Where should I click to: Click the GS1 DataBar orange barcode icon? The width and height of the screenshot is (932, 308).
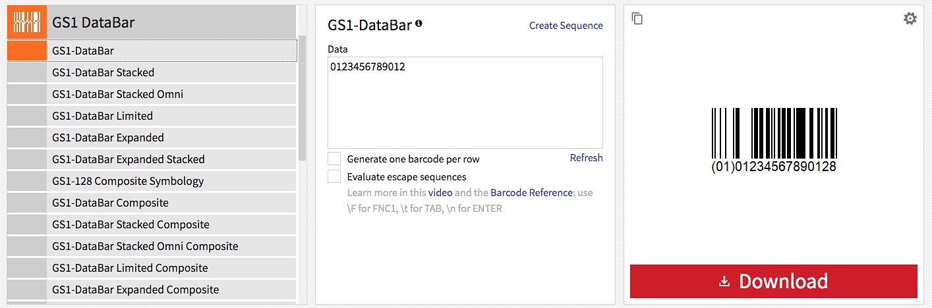(x=27, y=22)
